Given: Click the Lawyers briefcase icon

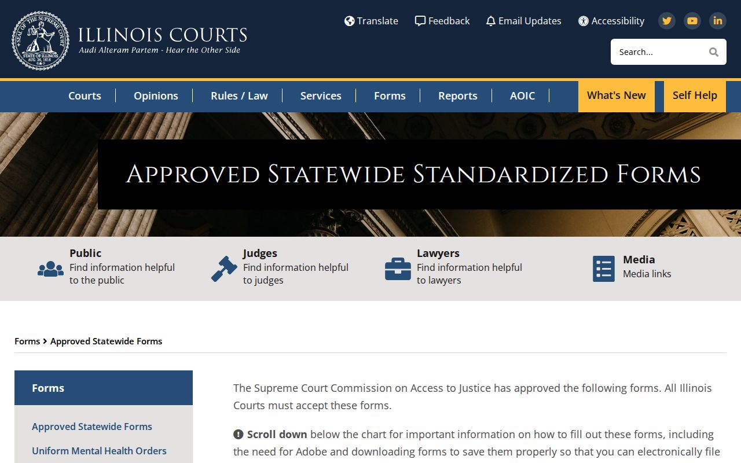Looking at the screenshot, I should click(398, 269).
